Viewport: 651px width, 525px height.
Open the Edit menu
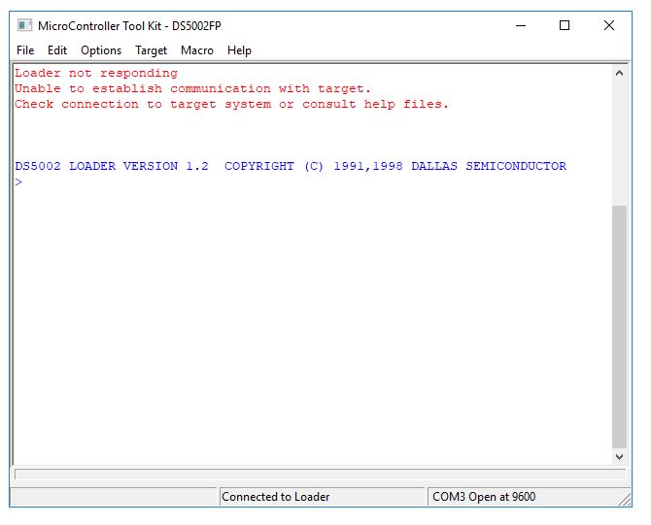click(57, 50)
